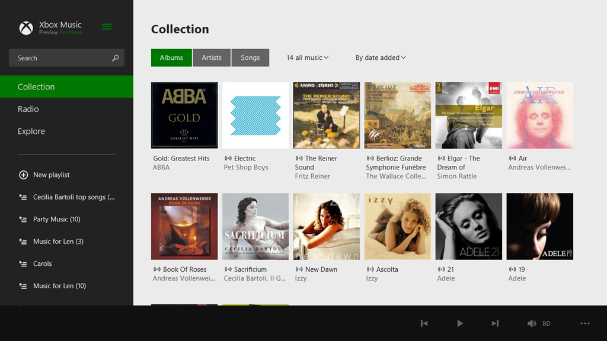Image resolution: width=607 pixels, height=341 pixels.
Task: Mute using the volume speaker icon
Action: click(532, 323)
